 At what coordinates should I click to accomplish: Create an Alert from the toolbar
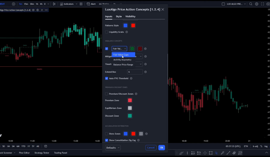point(91,4)
